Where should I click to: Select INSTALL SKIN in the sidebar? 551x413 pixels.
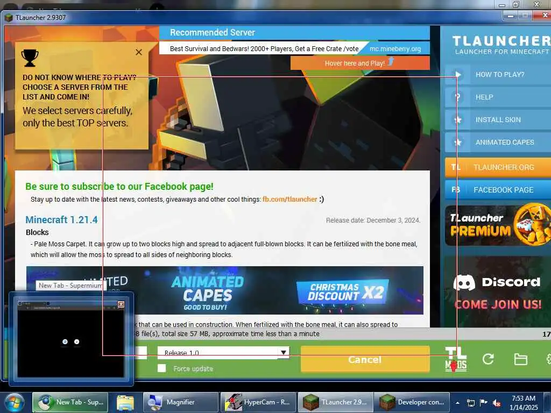click(x=498, y=120)
